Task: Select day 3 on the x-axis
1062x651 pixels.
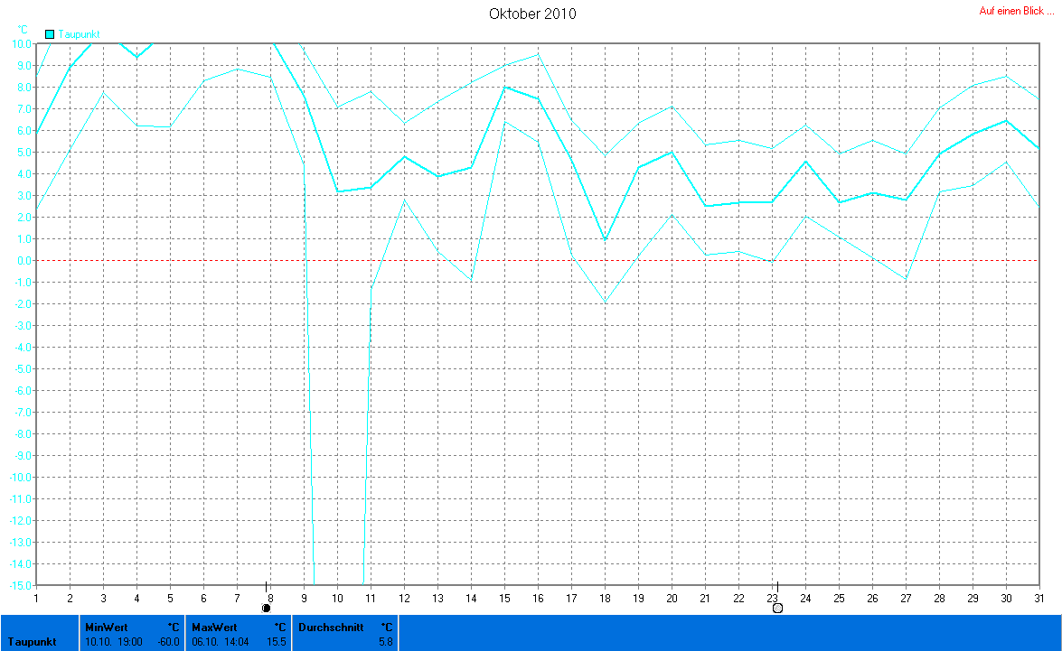Action: [103, 599]
